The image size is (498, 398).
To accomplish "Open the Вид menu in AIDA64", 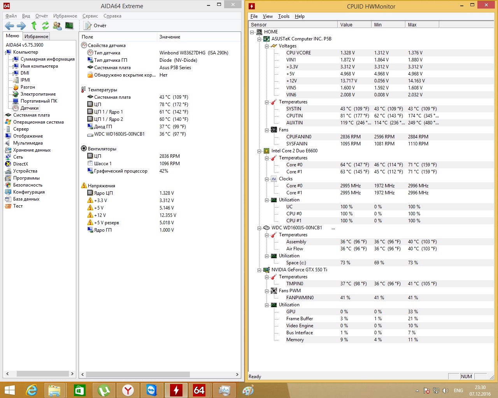I will point(26,16).
